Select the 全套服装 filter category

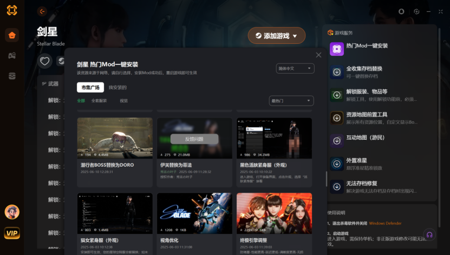99,101
